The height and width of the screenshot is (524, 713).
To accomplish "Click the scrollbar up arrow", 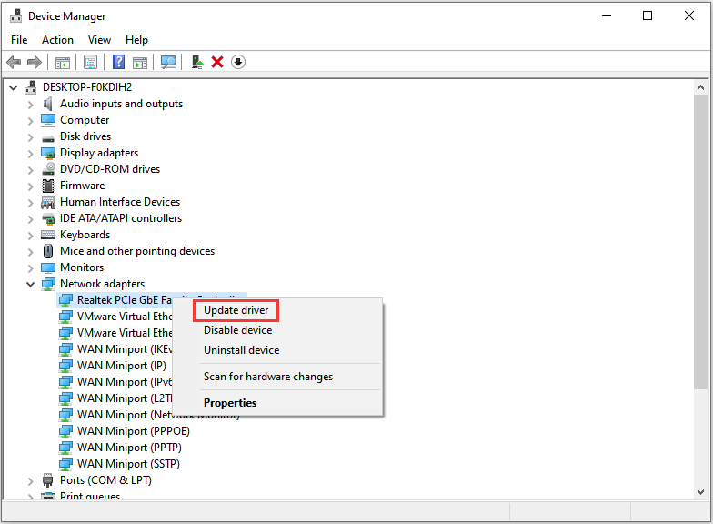I will (700, 87).
